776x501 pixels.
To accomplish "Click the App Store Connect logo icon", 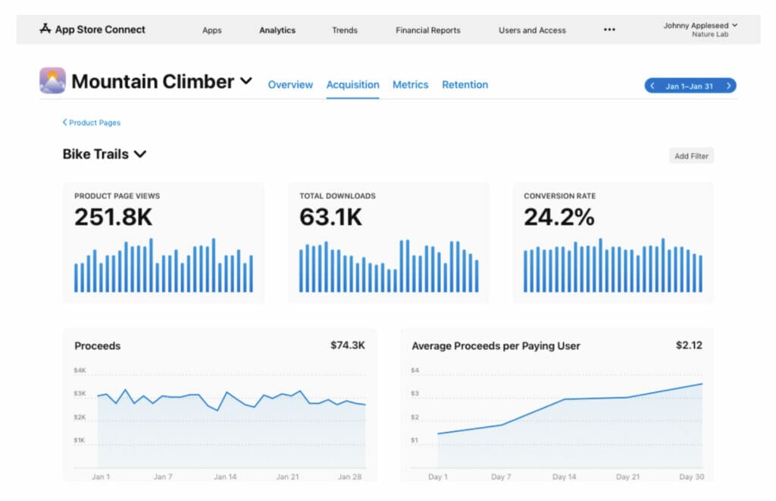I will click(x=45, y=29).
